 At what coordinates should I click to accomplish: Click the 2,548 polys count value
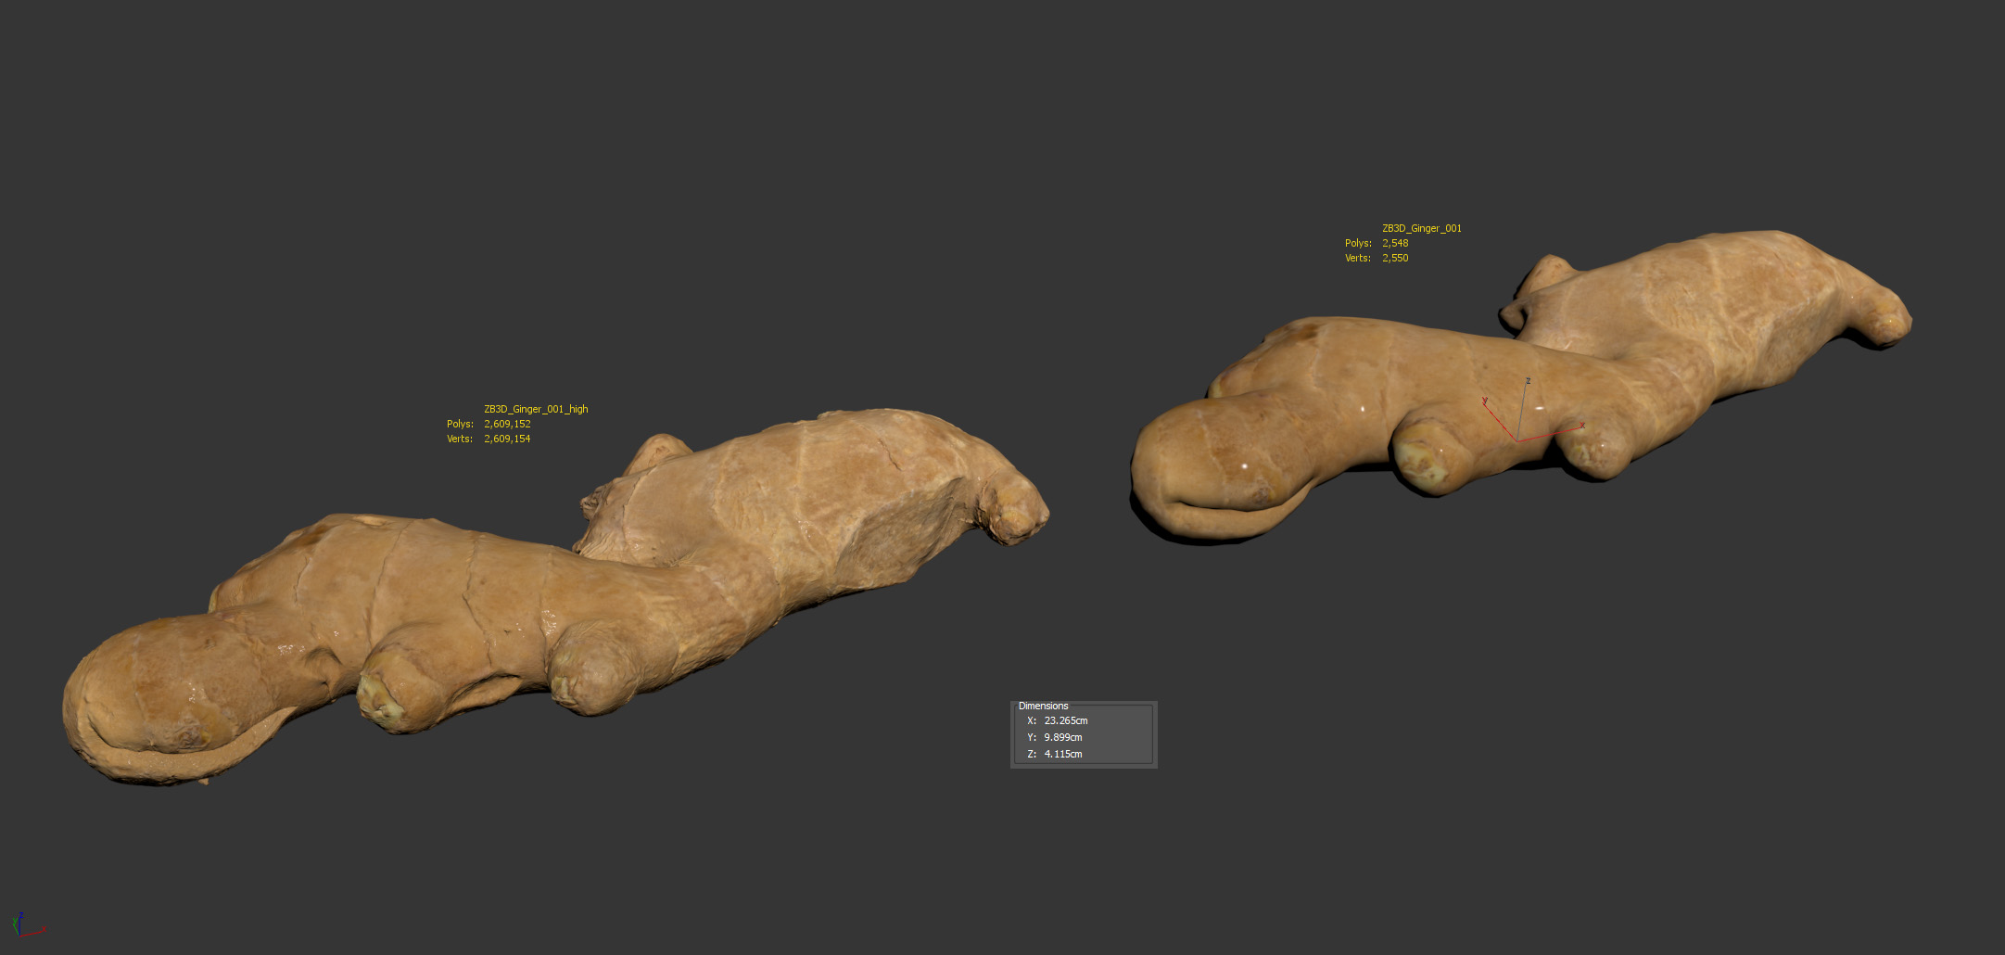[1394, 243]
